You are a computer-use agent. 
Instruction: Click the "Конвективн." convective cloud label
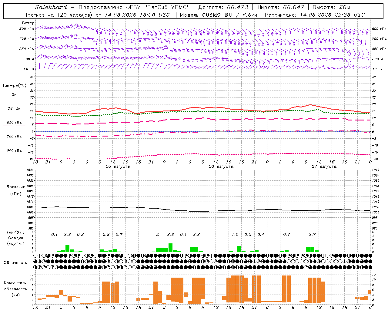tap(15, 283)
